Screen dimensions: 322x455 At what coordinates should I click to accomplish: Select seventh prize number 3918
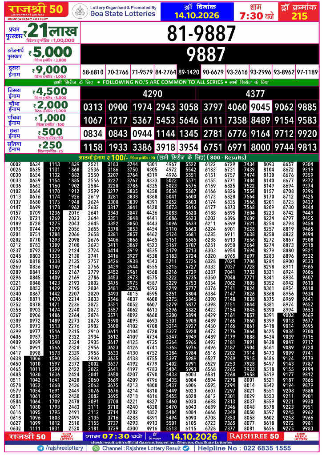(165, 147)
